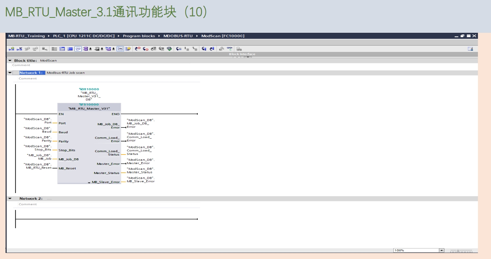The image size is (491, 259).
Task: Select the %DB10000 instance DB label
Action: [89, 89]
